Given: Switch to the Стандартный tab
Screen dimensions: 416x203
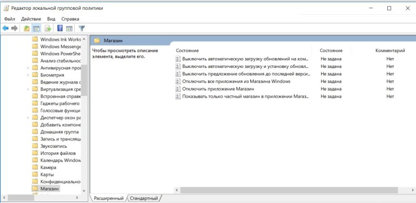Looking at the screenshot, I should pyautogui.click(x=144, y=198).
